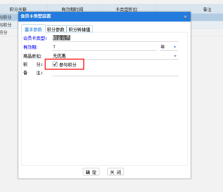Close the 会员卡类型设置 dialog with X
Image resolution: width=223 pixels, height=192 pixels.
coord(185,17)
